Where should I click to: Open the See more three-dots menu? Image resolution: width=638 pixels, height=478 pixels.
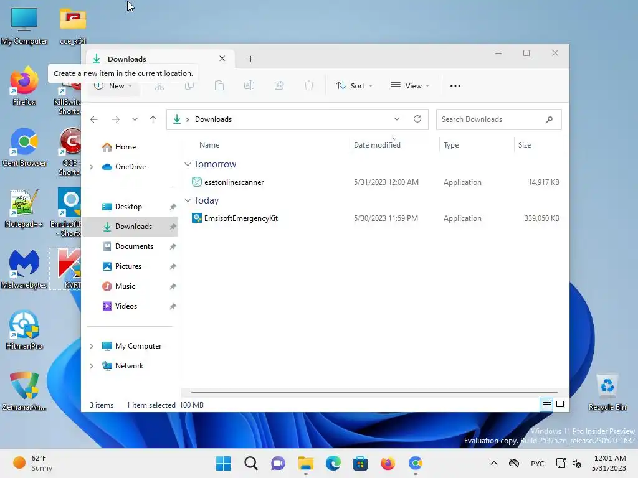pyautogui.click(x=455, y=86)
